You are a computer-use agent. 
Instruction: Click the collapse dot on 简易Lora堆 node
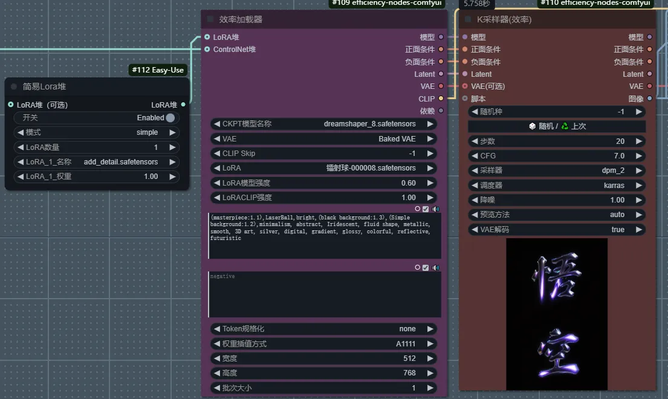tap(14, 86)
